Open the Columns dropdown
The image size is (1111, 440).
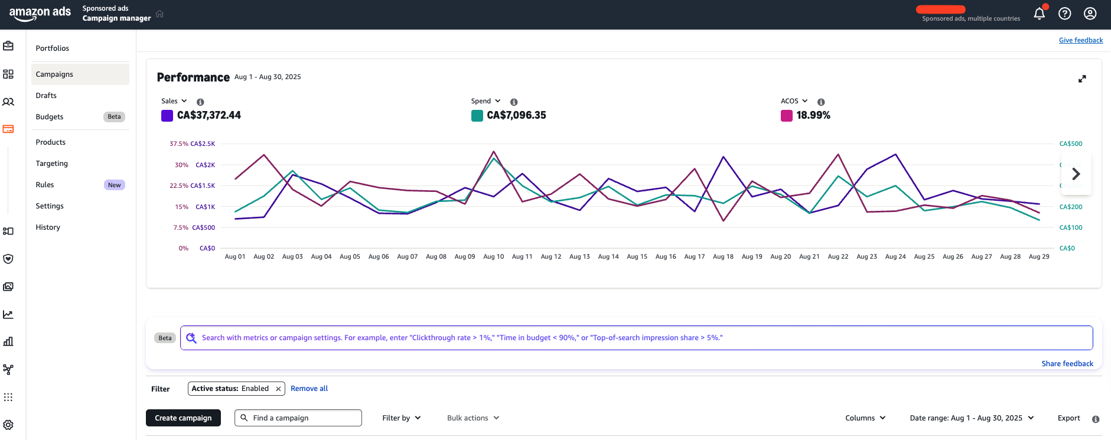[x=865, y=418]
